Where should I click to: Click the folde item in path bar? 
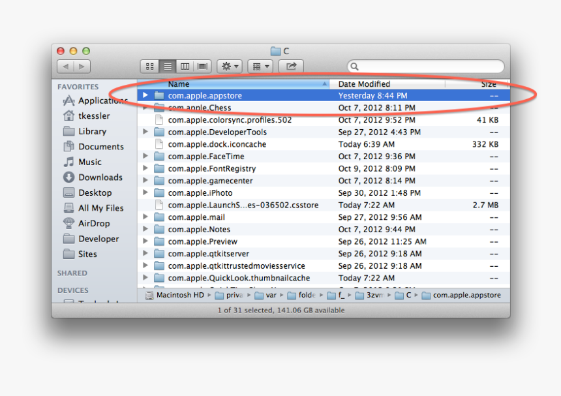[301, 295]
